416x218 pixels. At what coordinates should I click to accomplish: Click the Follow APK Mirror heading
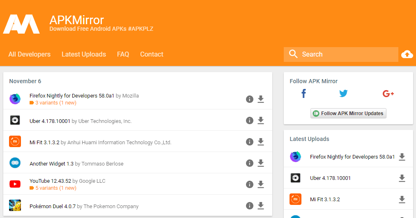point(314,81)
